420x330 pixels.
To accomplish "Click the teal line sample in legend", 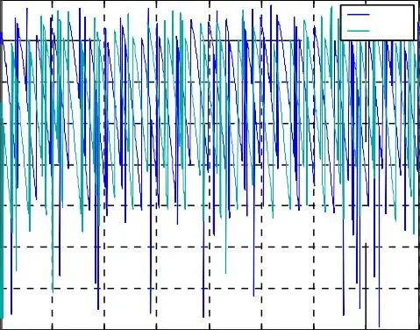I will point(359,31).
